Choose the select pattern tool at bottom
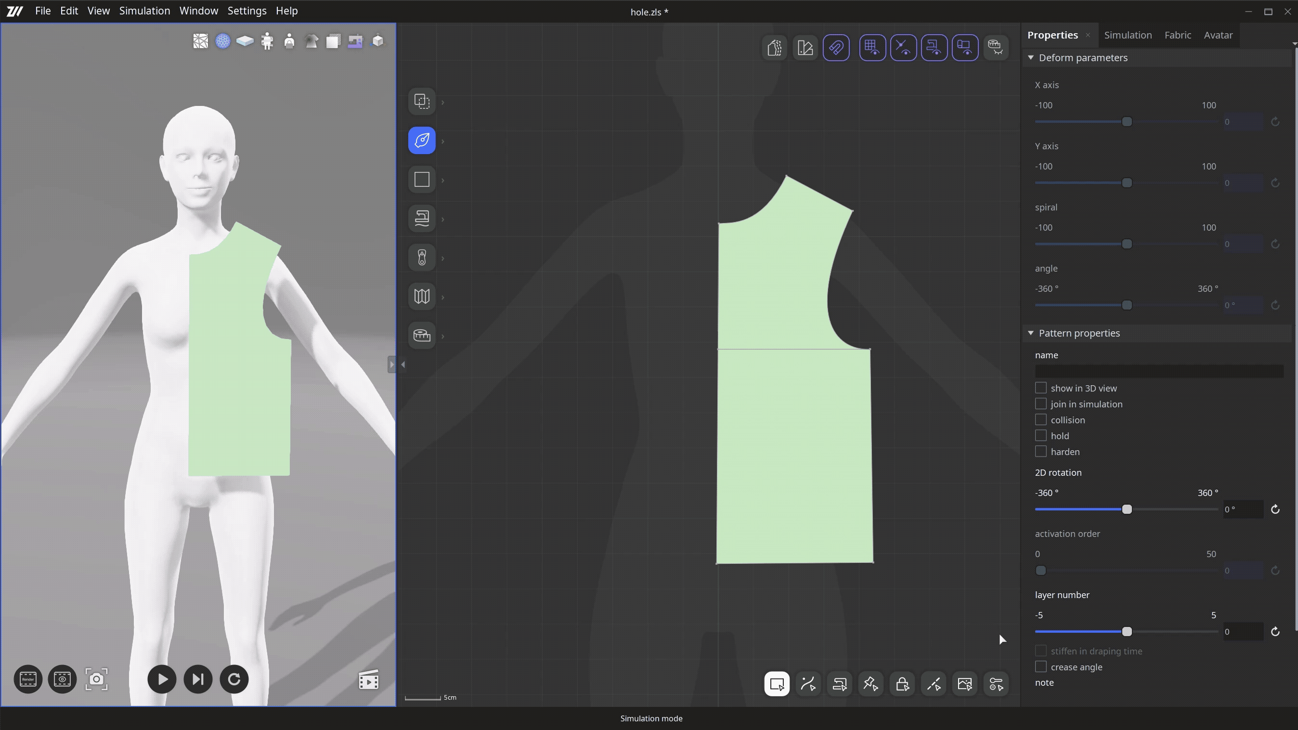Viewport: 1298px width, 730px height. click(777, 684)
